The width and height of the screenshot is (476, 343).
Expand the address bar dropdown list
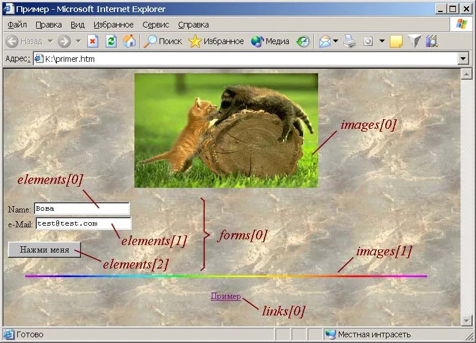(x=463, y=59)
